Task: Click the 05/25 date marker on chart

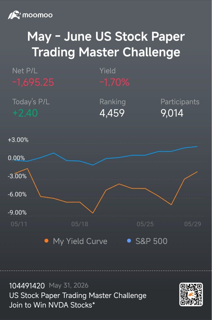Action: tap(145, 224)
